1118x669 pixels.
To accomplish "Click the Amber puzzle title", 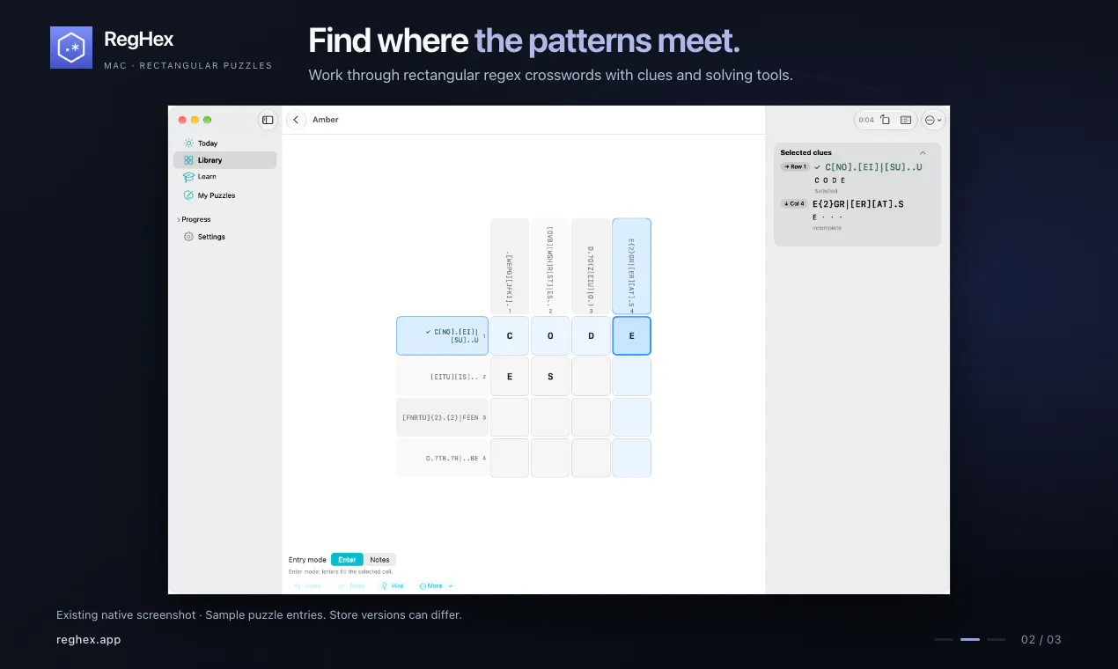I will tap(326, 120).
